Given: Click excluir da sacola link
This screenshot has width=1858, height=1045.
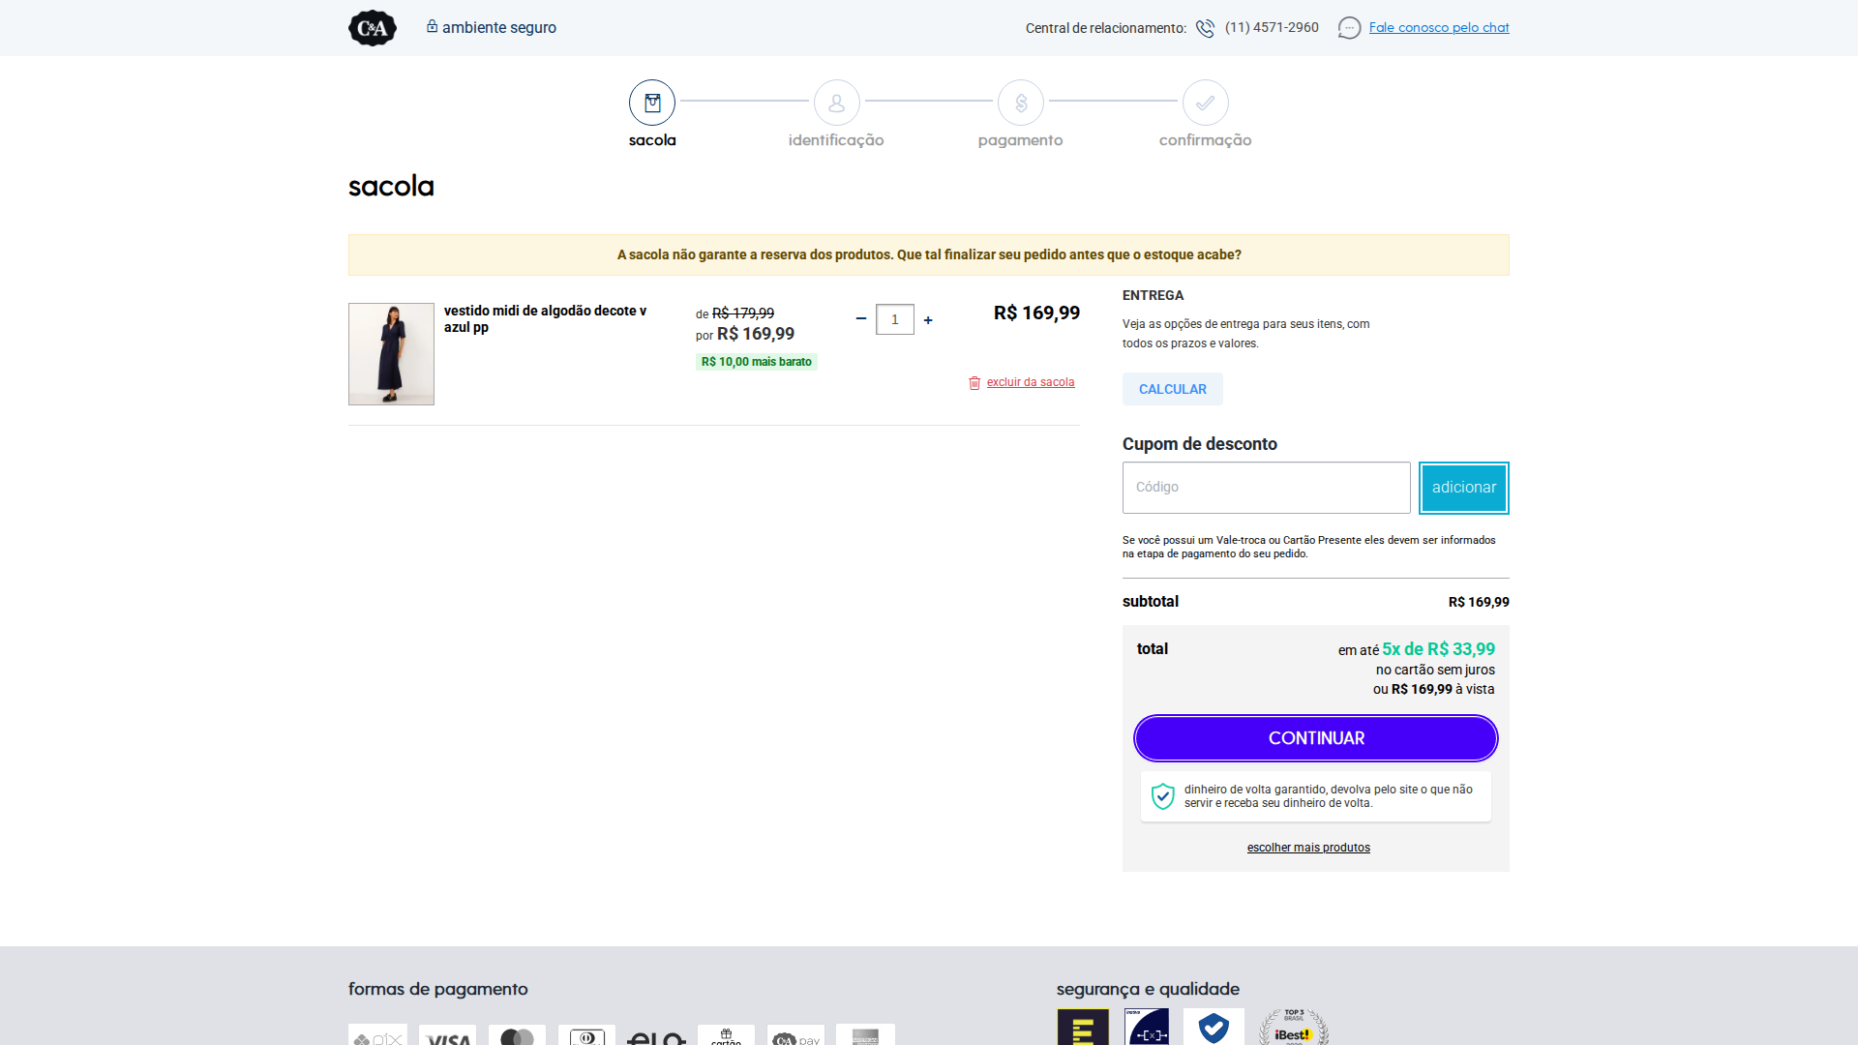Looking at the screenshot, I should [x=1031, y=382].
